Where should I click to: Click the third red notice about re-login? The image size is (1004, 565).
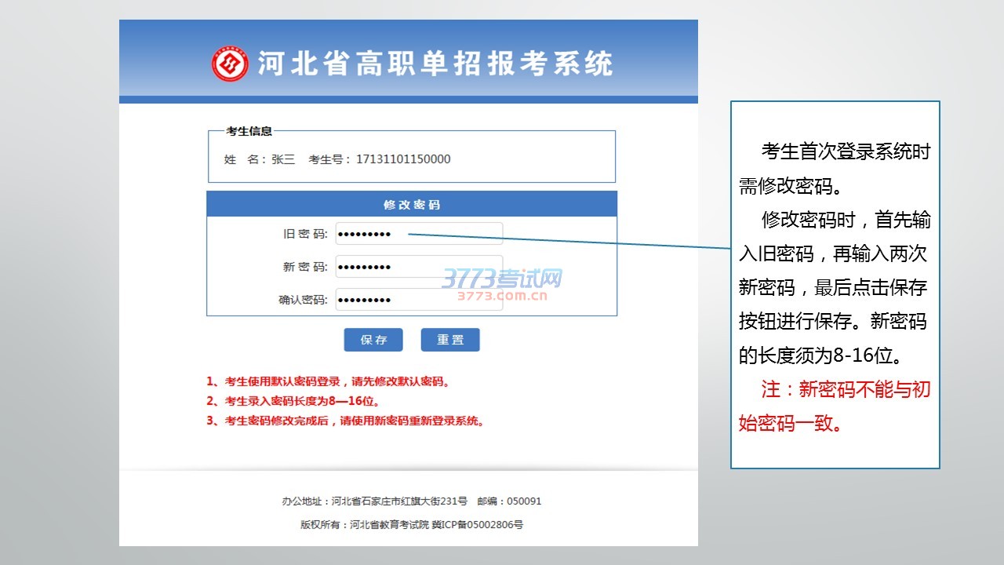click(345, 421)
